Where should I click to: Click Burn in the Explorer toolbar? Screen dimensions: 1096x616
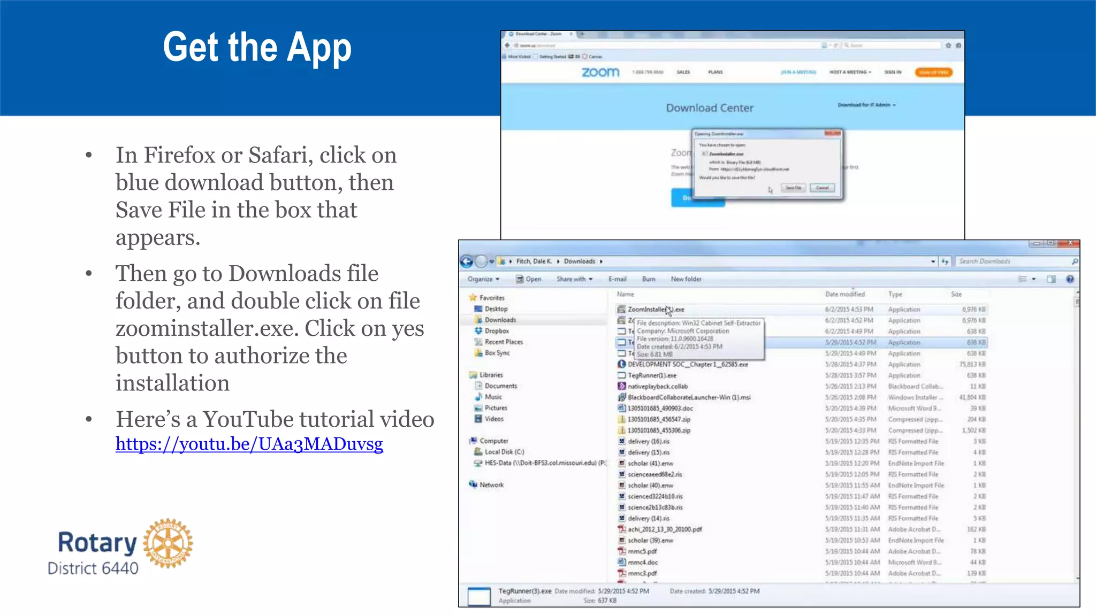pyautogui.click(x=649, y=279)
